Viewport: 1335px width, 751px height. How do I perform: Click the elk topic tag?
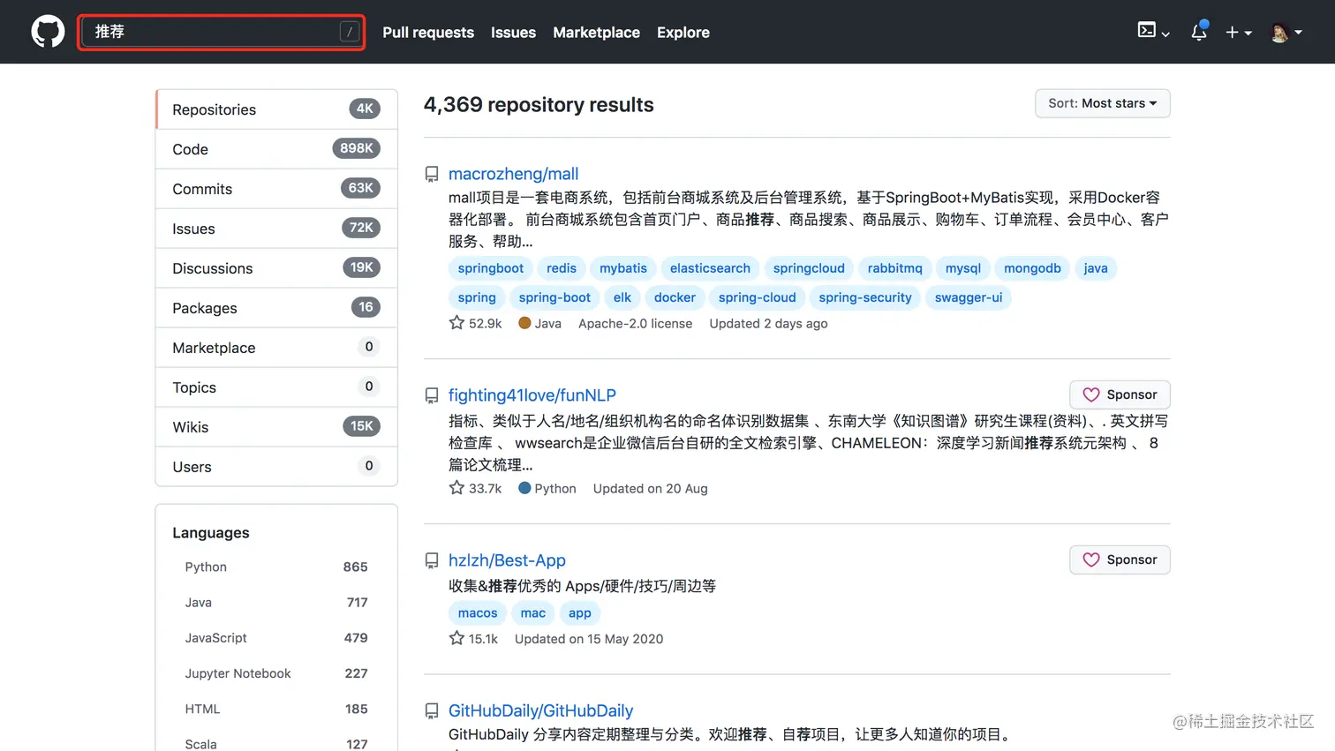622,297
